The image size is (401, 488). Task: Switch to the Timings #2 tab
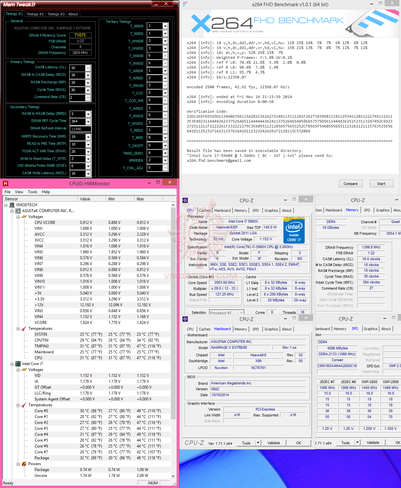tap(35, 14)
